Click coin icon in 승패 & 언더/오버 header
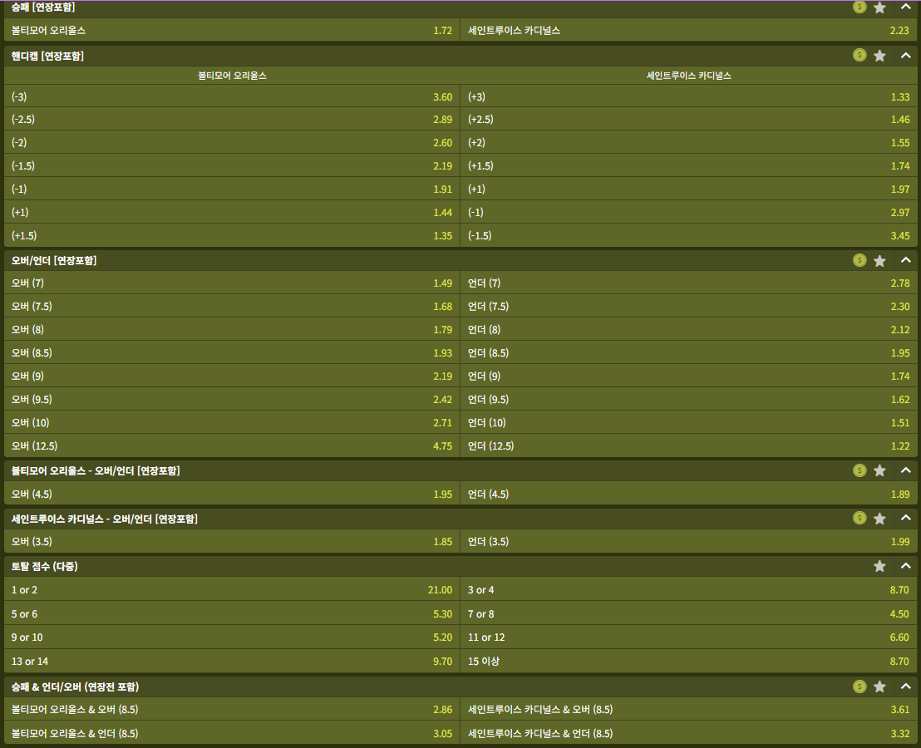 pyautogui.click(x=859, y=686)
